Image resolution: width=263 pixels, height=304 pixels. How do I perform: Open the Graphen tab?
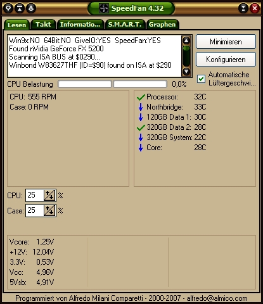pyautogui.click(x=162, y=24)
